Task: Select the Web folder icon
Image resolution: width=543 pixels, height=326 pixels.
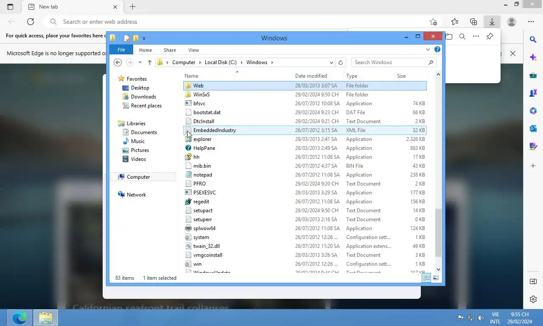Action: pyautogui.click(x=188, y=86)
